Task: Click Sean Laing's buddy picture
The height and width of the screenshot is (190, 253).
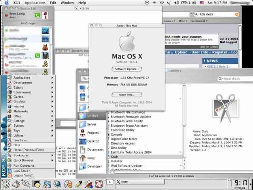Action: (45, 15)
